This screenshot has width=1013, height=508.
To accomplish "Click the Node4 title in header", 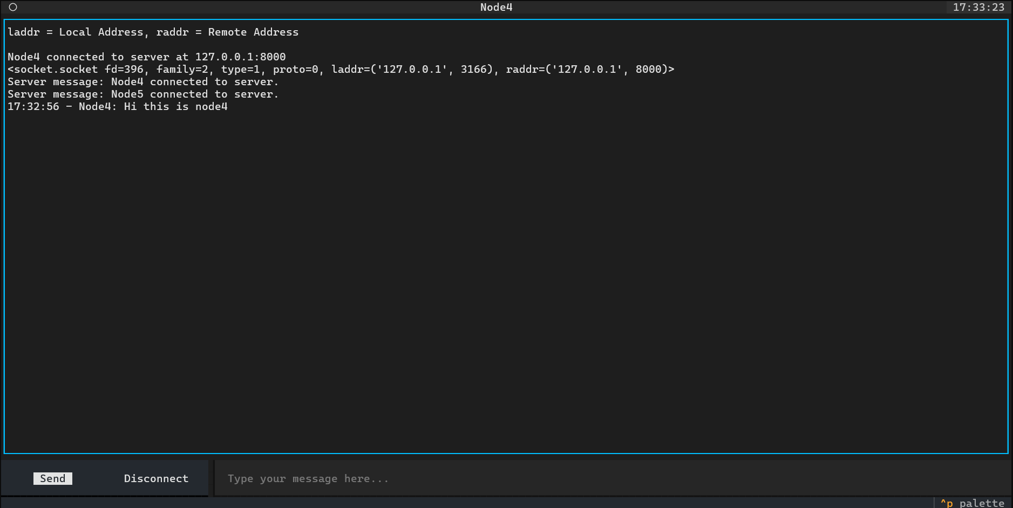I will tap(497, 7).
